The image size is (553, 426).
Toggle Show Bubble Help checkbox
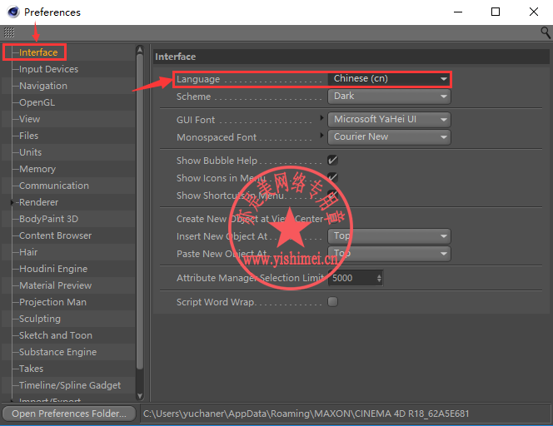[332, 161]
